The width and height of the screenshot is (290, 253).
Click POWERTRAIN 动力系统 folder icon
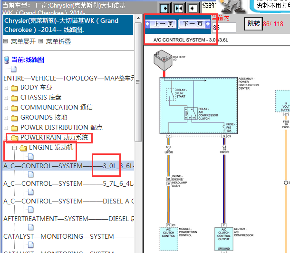[x=14, y=138]
